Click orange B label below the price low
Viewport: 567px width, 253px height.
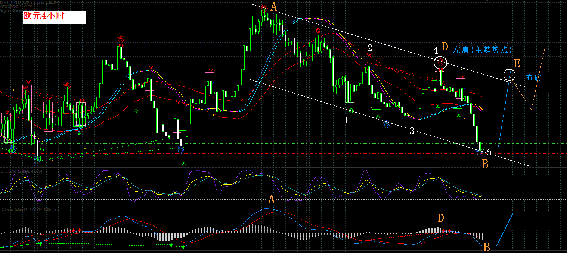pyautogui.click(x=485, y=164)
